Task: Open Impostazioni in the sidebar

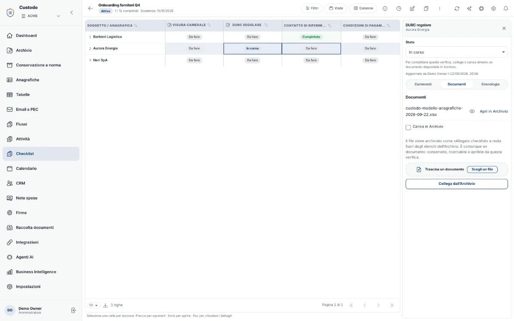Action: point(41,287)
